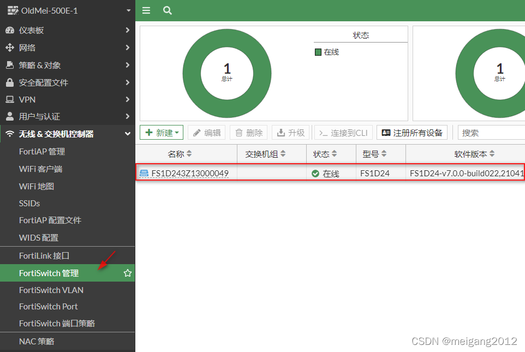Click the green 在线 legend swatch
525x352 pixels.
tap(318, 52)
